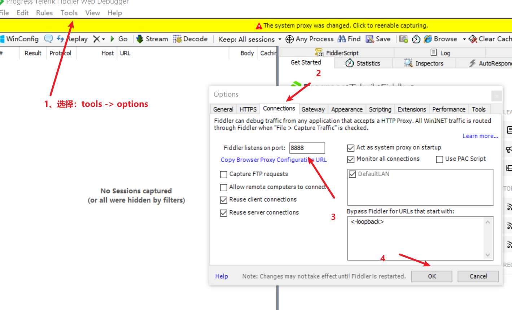
Task: Click the WinConfig toolbar icon
Action: 2,39
